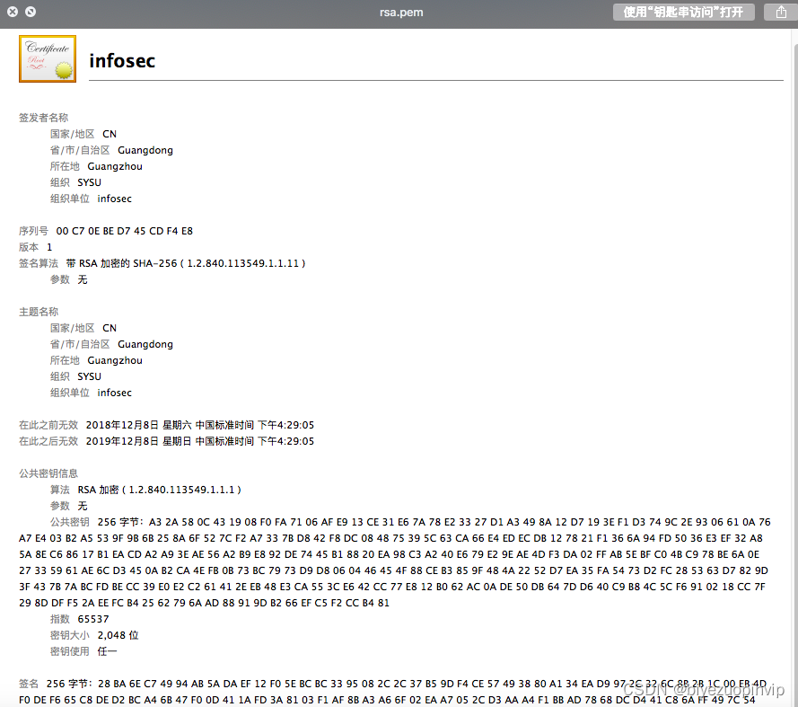Select the issuer organization SYSU
Viewport: 798px width, 707px height.
pyautogui.click(x=89, y=181)
